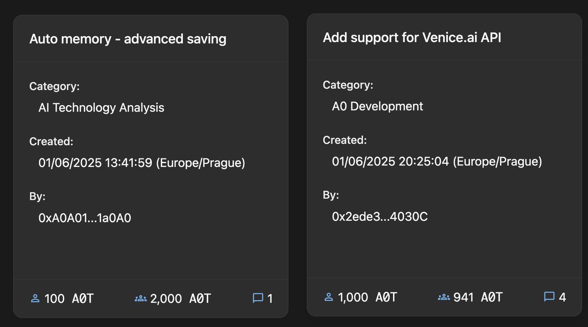Click the comment icon on Venice.ai card
This screenshot has width=588, height=327.
coord(549,297)
